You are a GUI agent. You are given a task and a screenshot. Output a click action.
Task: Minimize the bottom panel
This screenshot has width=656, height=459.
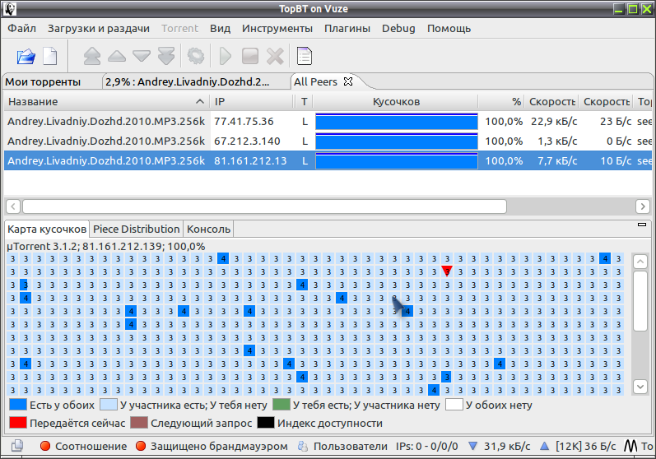click(x=642, y=225)
